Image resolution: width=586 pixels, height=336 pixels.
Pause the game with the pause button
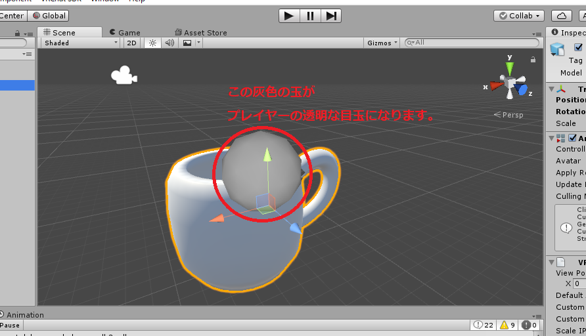[x=310, y=16]
